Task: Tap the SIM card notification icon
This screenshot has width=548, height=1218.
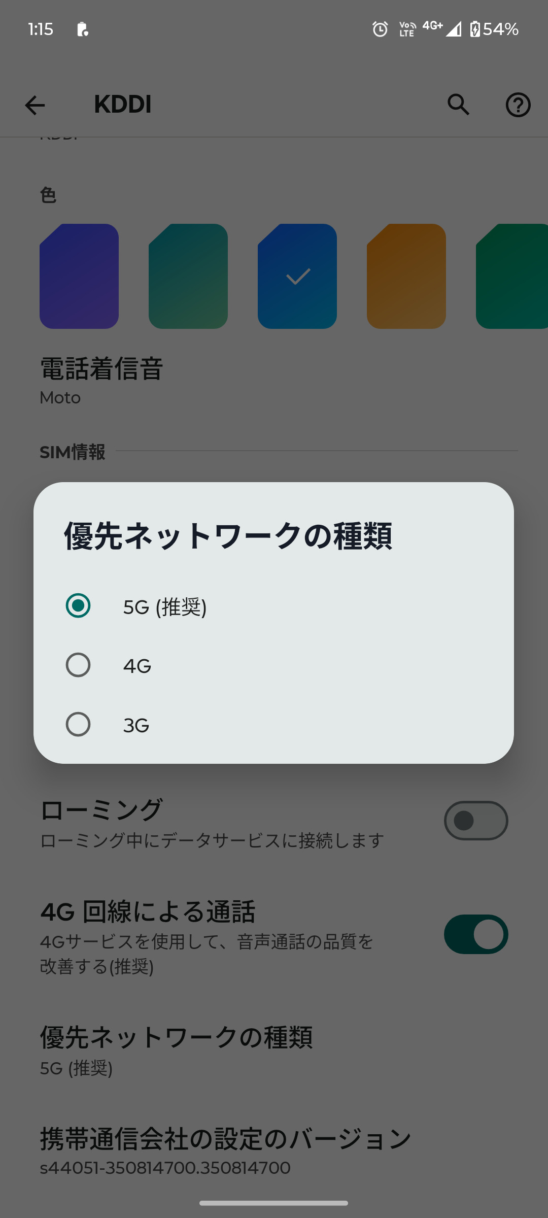Action: [x=83, y=29]
